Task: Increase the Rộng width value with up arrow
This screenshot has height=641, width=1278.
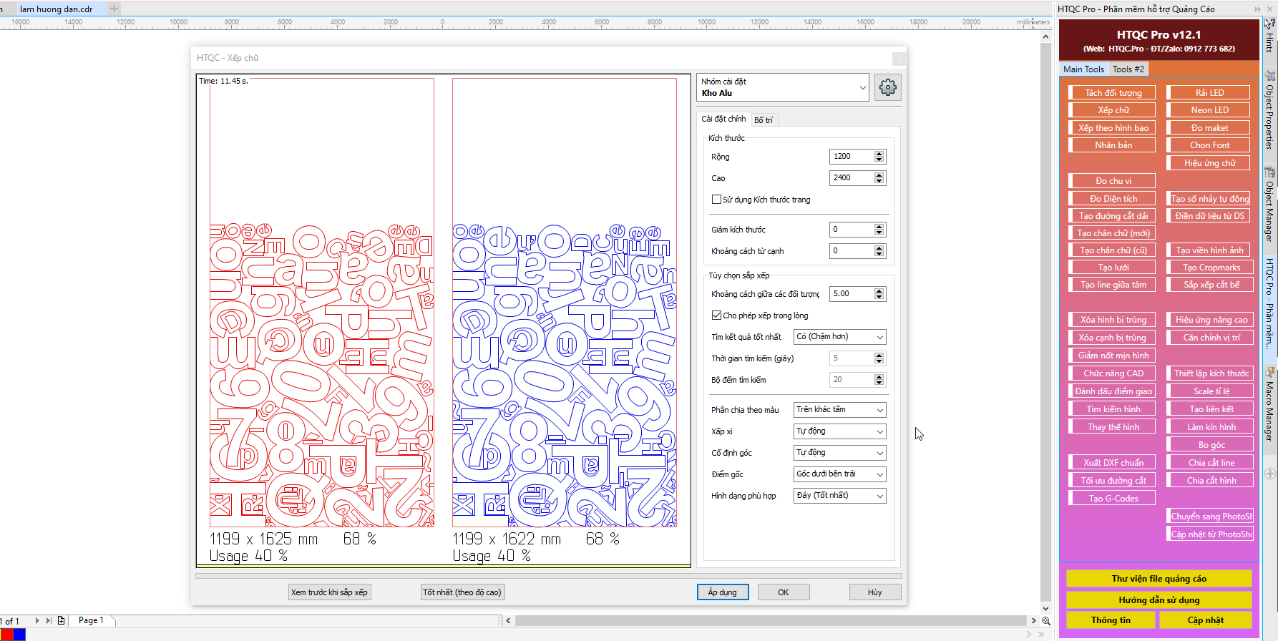Action: pos(879,153)
